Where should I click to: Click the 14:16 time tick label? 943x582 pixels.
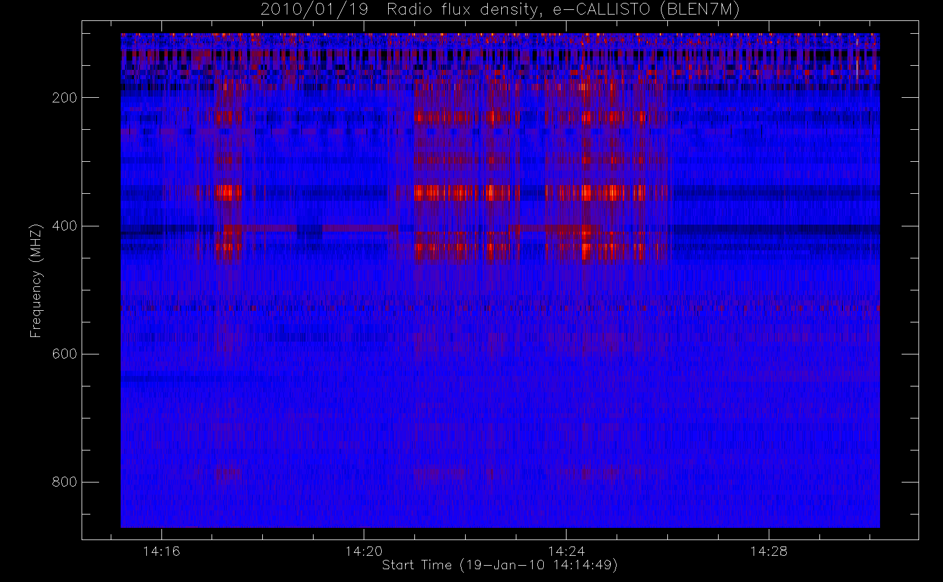click(161, 551)
